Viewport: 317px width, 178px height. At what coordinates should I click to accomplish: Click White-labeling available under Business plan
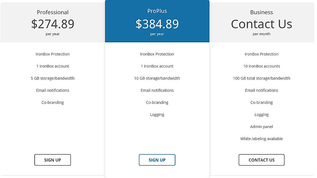tap(261, 138)
